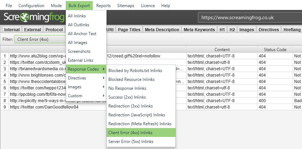Select External Links export

tap(86, 60)
